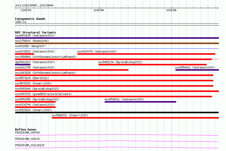Click the 224138k ruler label
Image resolution: width=226 pixels, height=151 pixels.
99,10
